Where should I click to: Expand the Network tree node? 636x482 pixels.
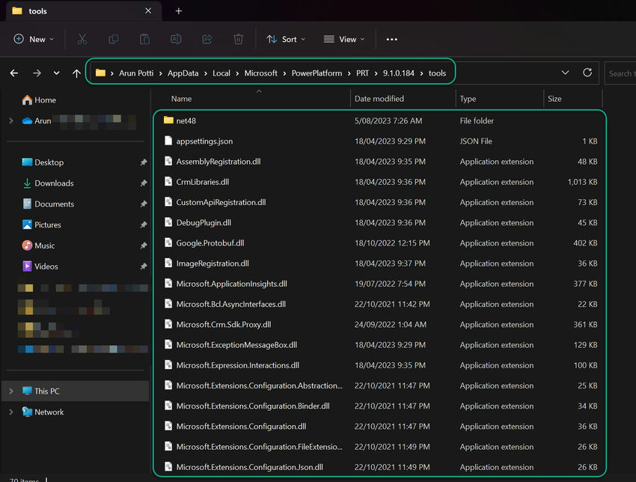(x=10, y=412)
